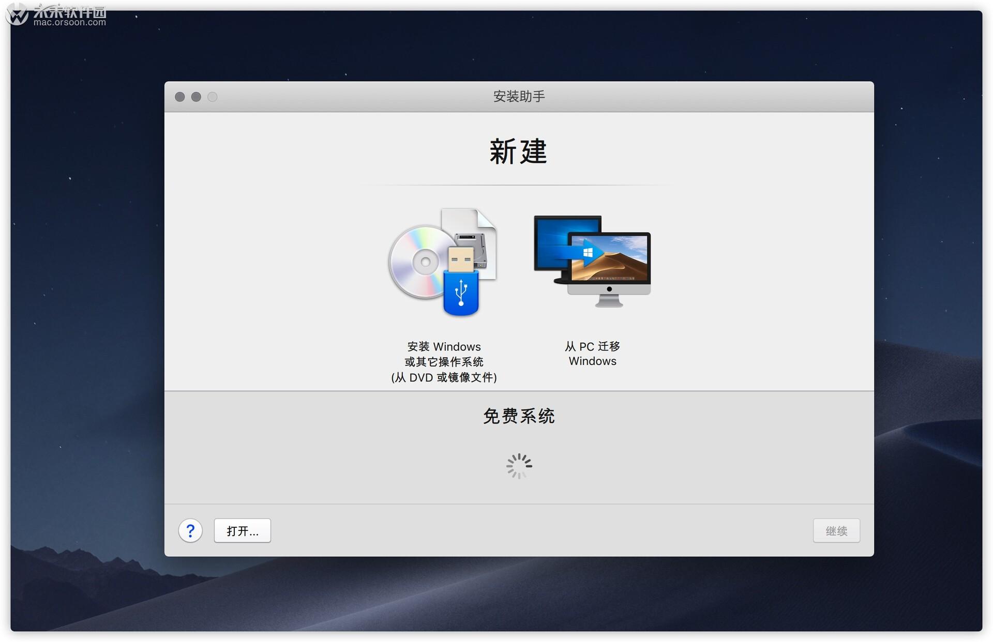Minimize the 安装助手 window

[196, 97]
